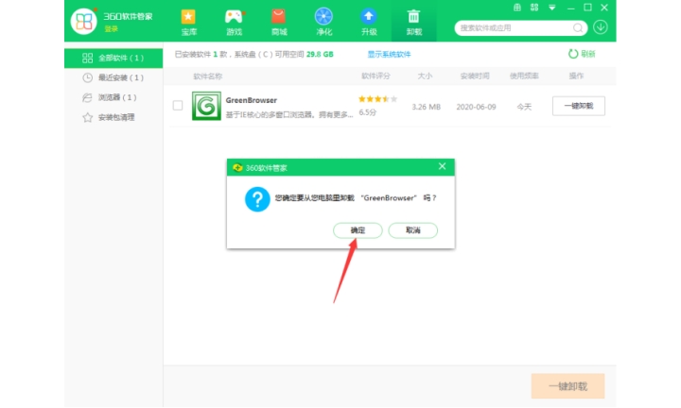This screenshot has width=681, height=408.
Task: Tick the GreenBrowser row checkbox
Action: (x=178, y=106)
